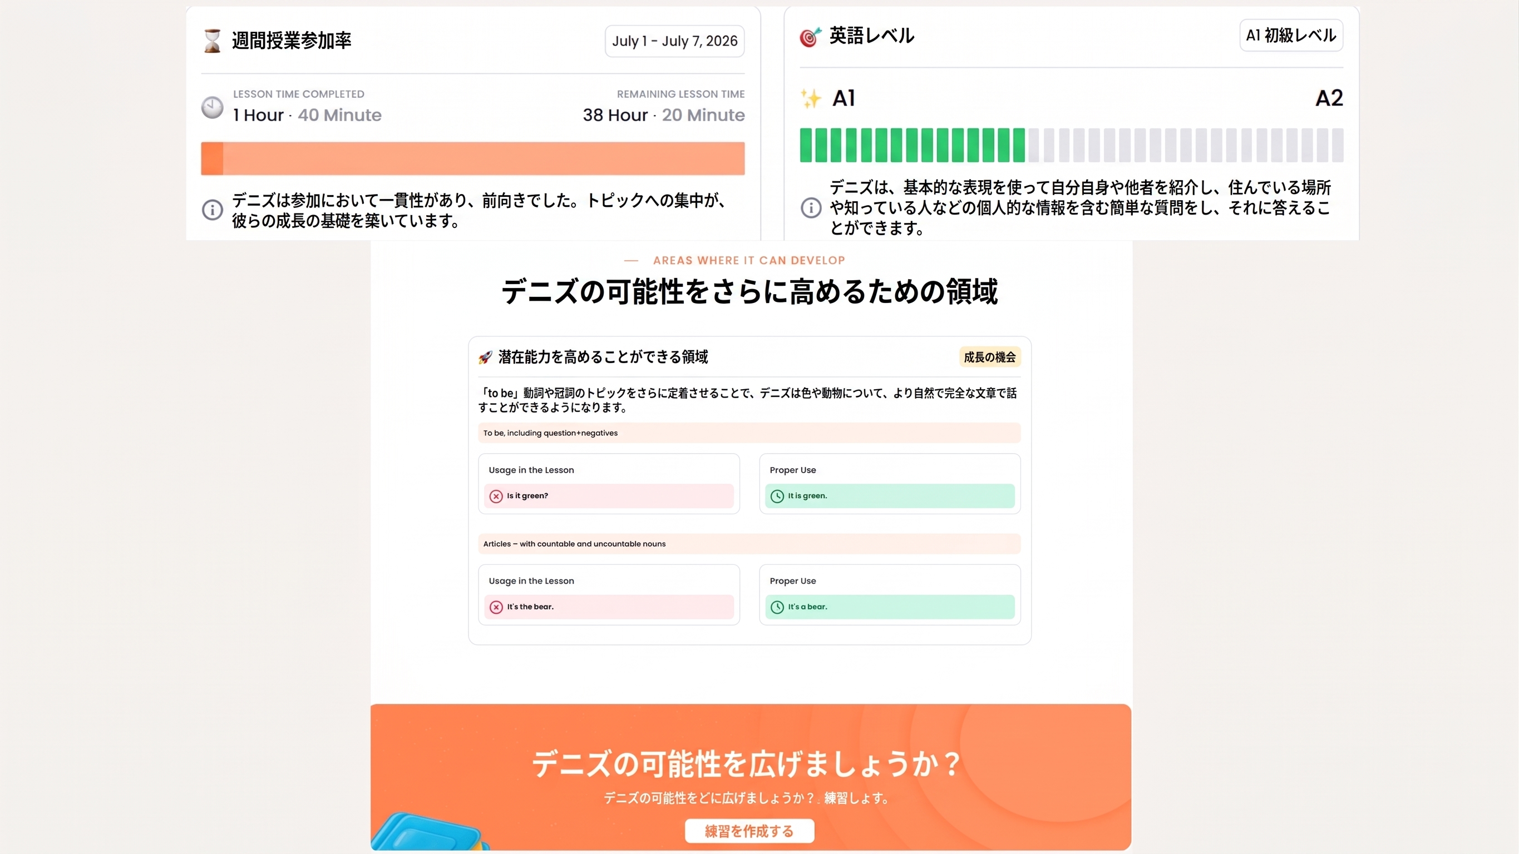Click the デニズの可能性をさらに高めるための領域 title
This screenshot has width=1519, height=854.
click(749, 292)
